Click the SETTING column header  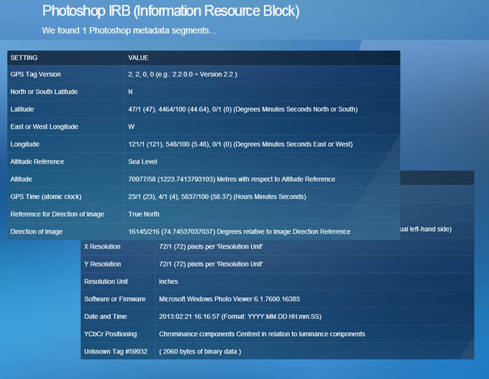[x=24, y=57]
